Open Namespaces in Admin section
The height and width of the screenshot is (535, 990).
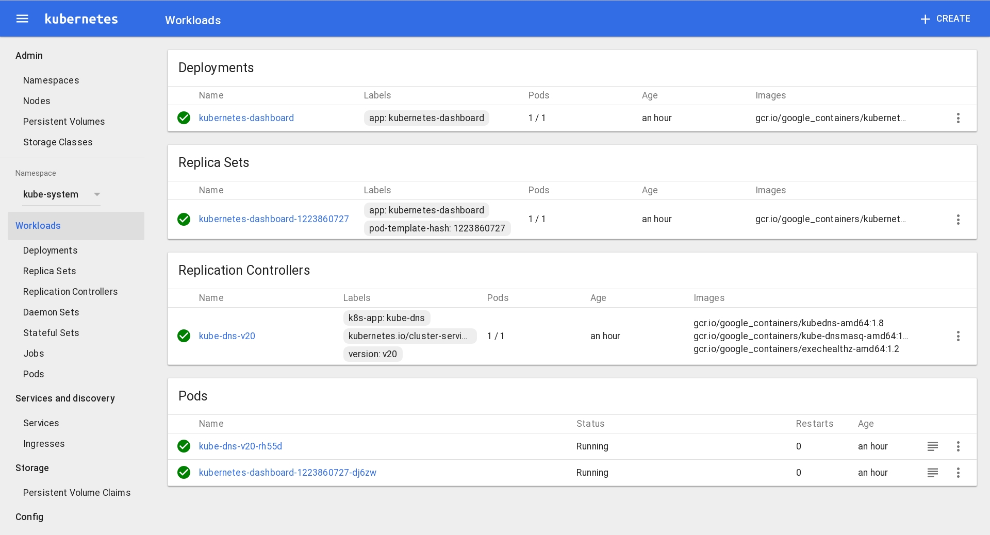point(51,80)
